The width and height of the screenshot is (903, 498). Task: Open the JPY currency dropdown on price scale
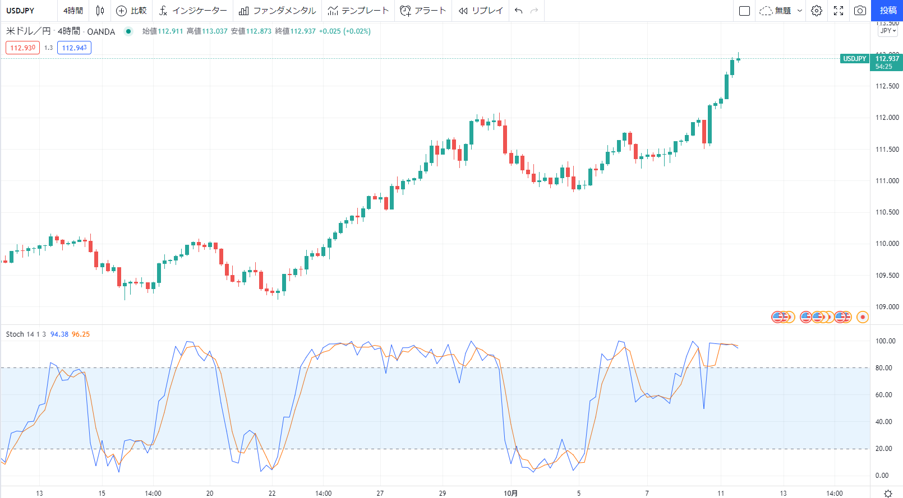[888, 31]
